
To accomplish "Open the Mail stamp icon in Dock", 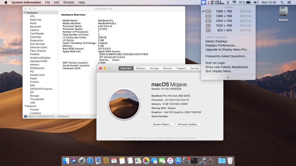I will (x=98, y=161).
